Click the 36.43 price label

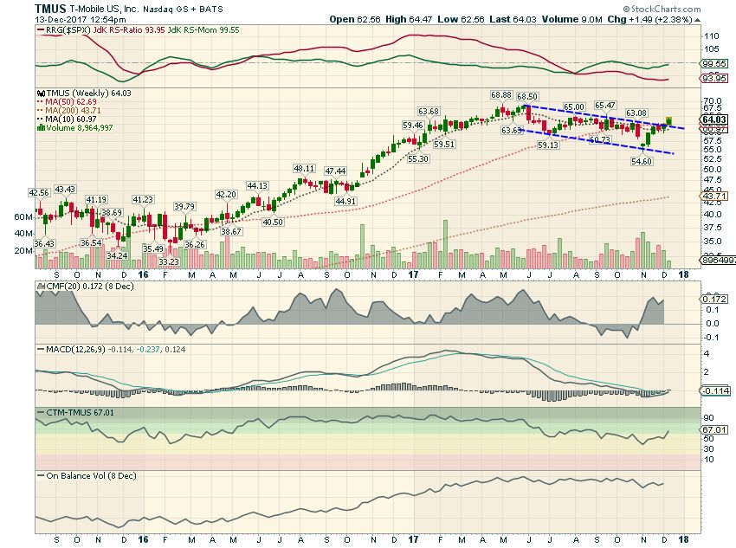44,243
